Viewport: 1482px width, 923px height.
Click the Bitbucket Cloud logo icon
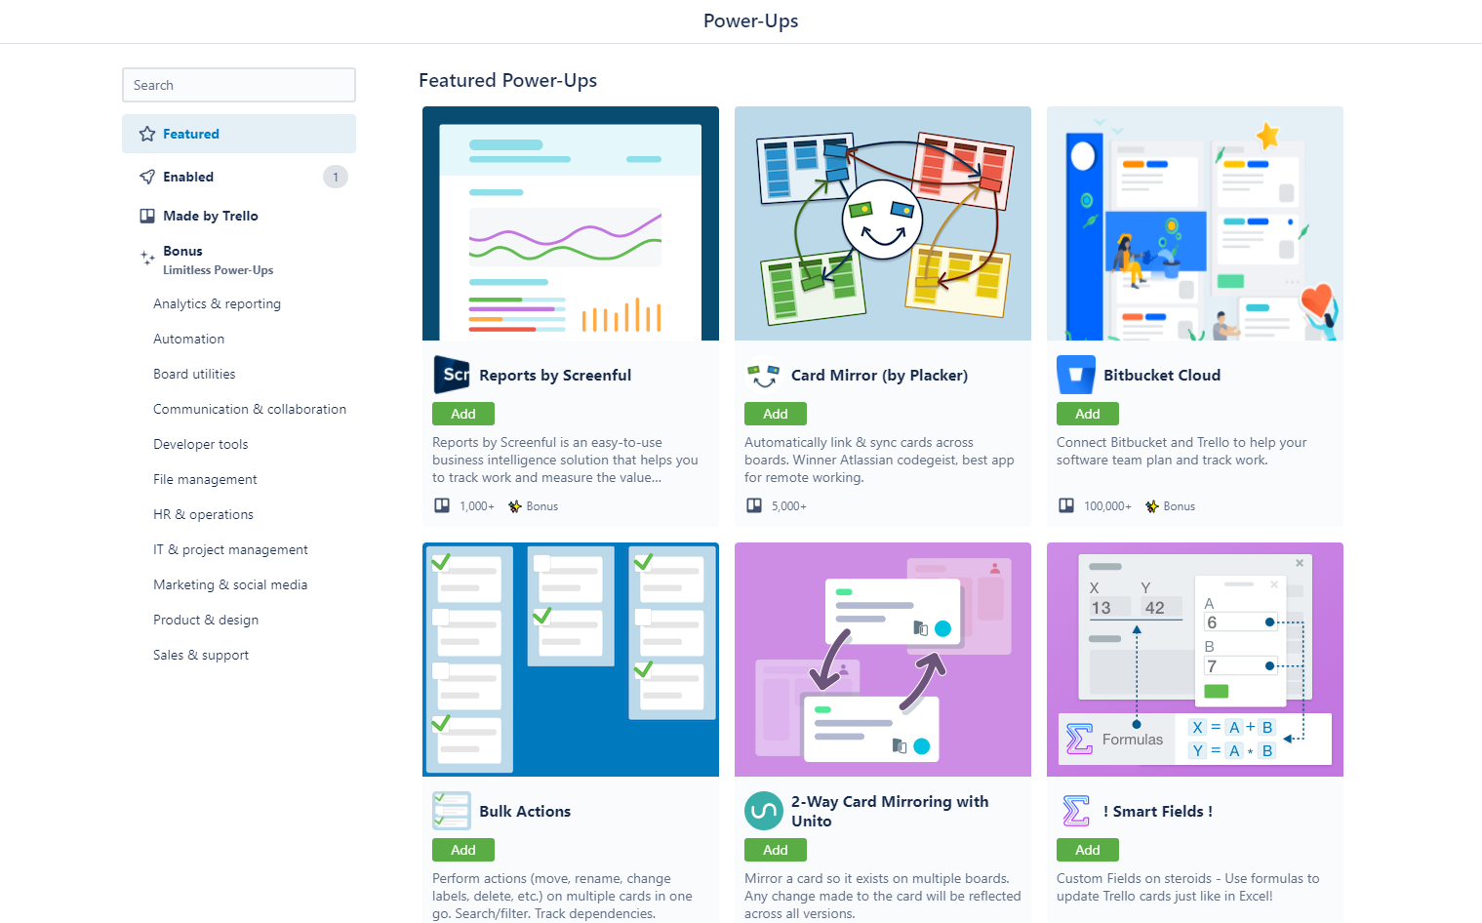[1076, 375]
